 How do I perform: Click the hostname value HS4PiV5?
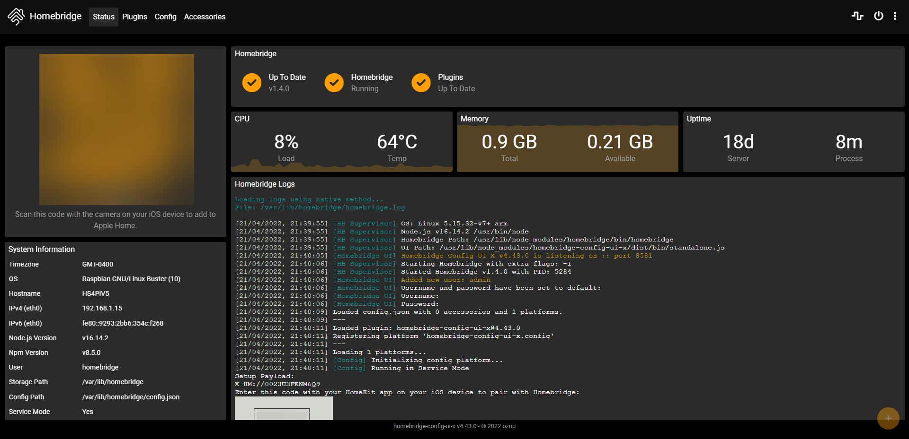[96, 293]
